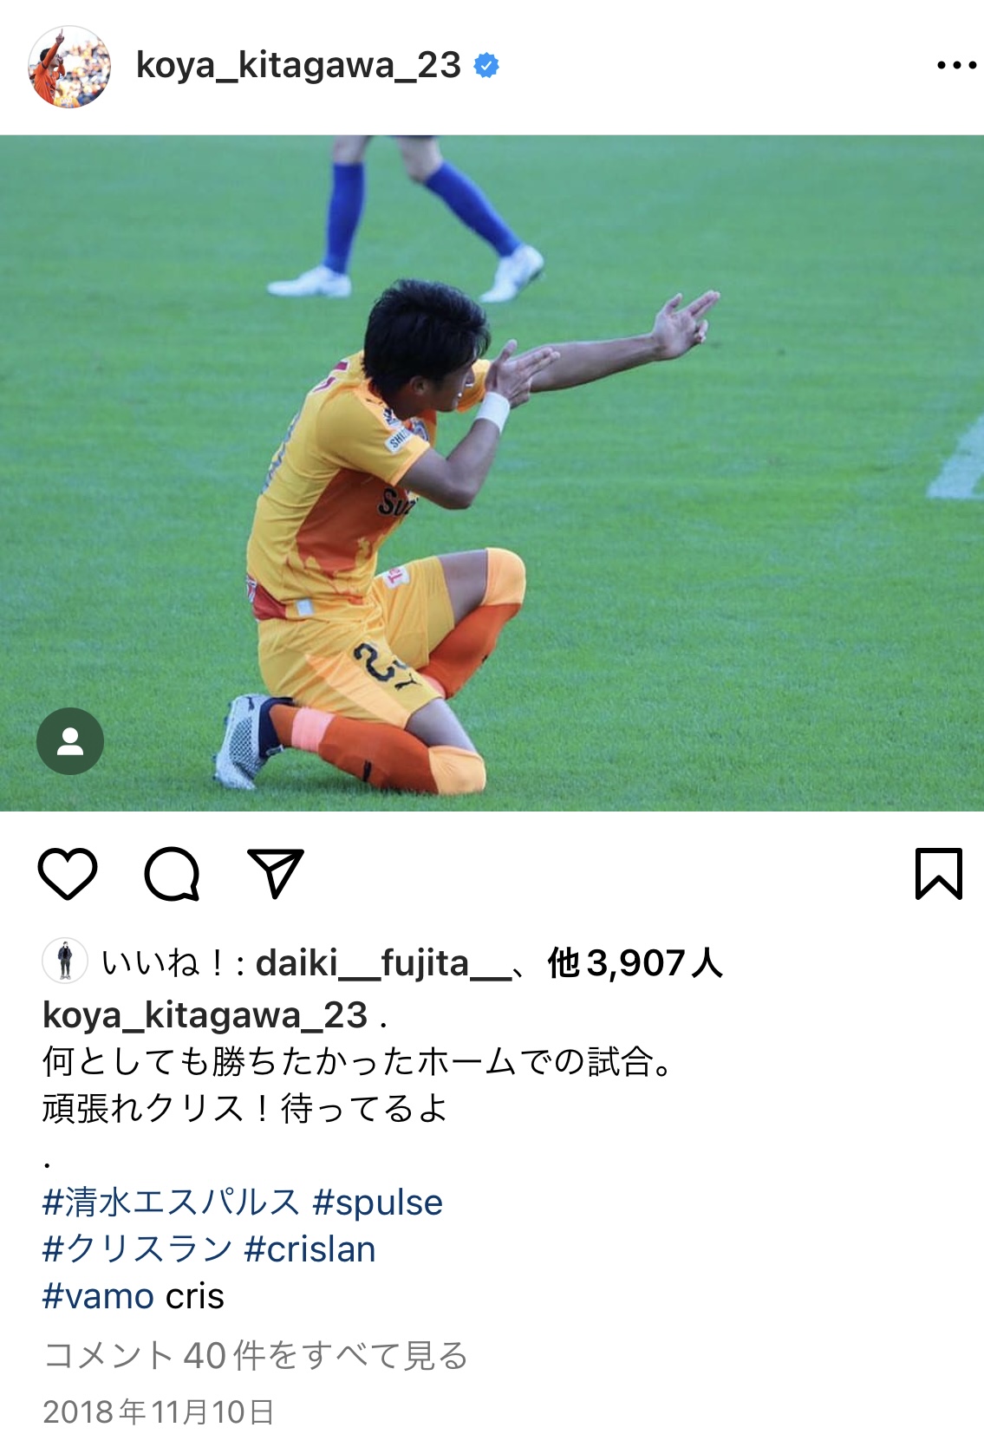
Task: Show tagged people icon on photo
Action: (x=70, y=741)
